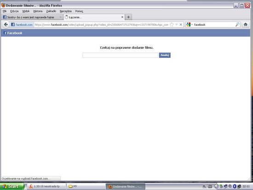
Task: Stop loading the page with X
Action: 181,24
